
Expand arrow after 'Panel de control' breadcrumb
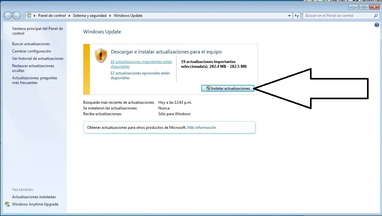click(x=69, y=16)
